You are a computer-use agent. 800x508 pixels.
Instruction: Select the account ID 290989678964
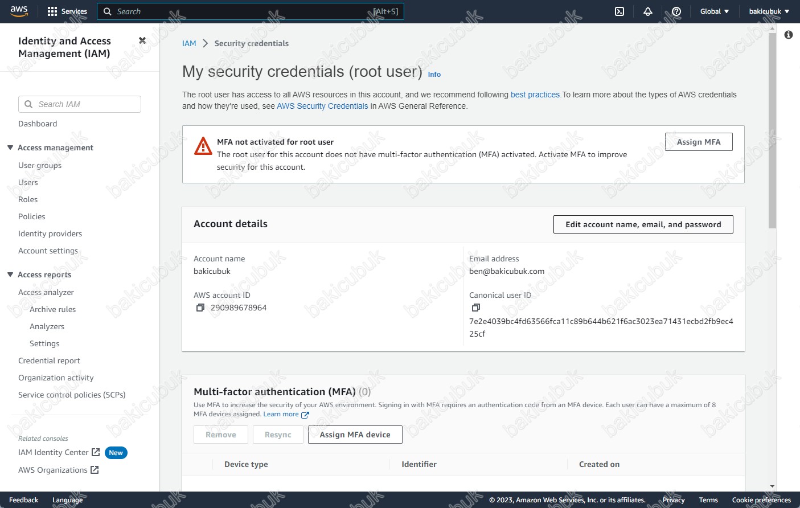pyautogui.click(x=239, y=308)
